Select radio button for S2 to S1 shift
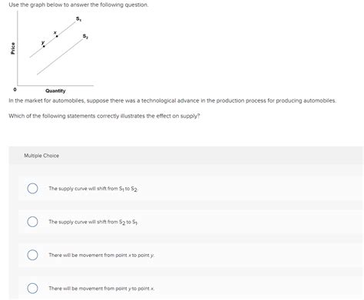Viewport: 364px width, 300px height. pos(32,222)
